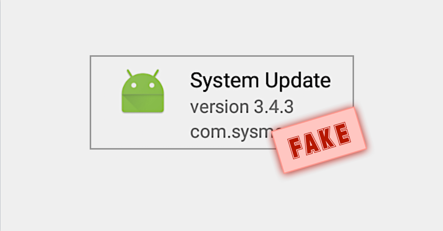The image size is (443, 231).
Task: Select the com.sysm package name text
Action: point(236,132)
